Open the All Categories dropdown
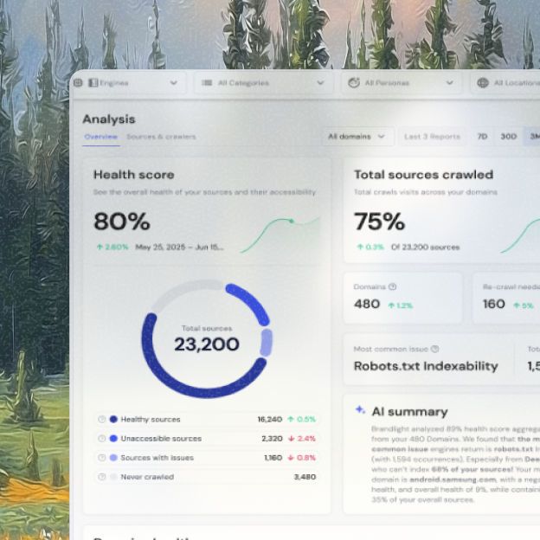Image resolution: width=540 pixels, height=540 pixels. [263, 83]
